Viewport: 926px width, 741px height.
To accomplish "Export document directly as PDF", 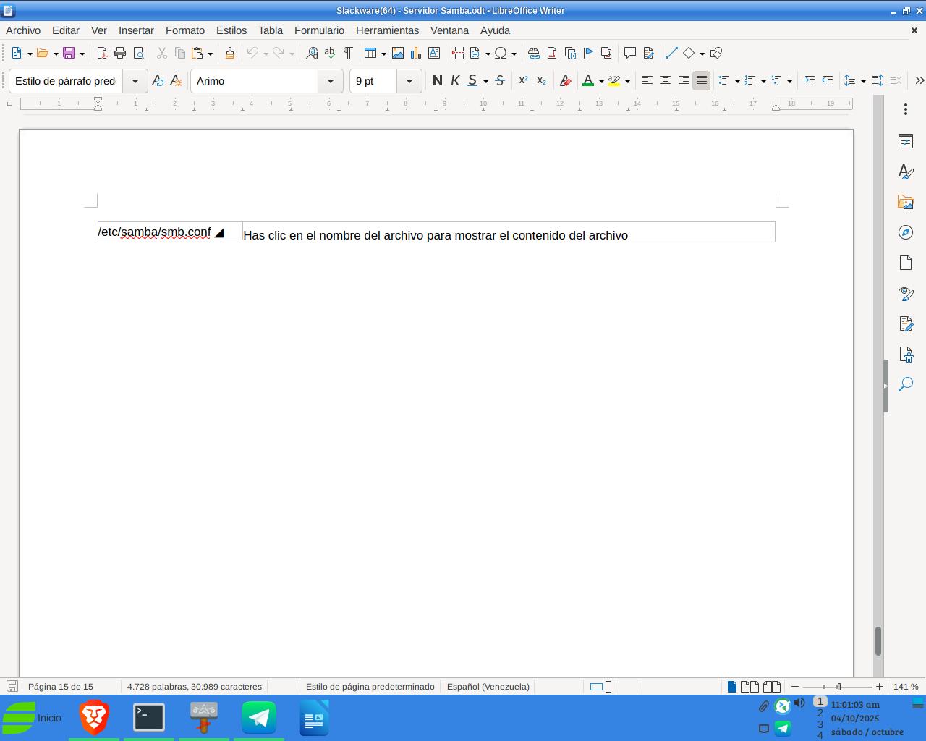I will coord(102,53).
